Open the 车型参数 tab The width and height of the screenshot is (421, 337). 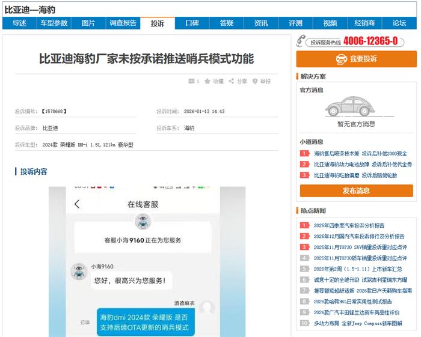[x=54, y=23]
